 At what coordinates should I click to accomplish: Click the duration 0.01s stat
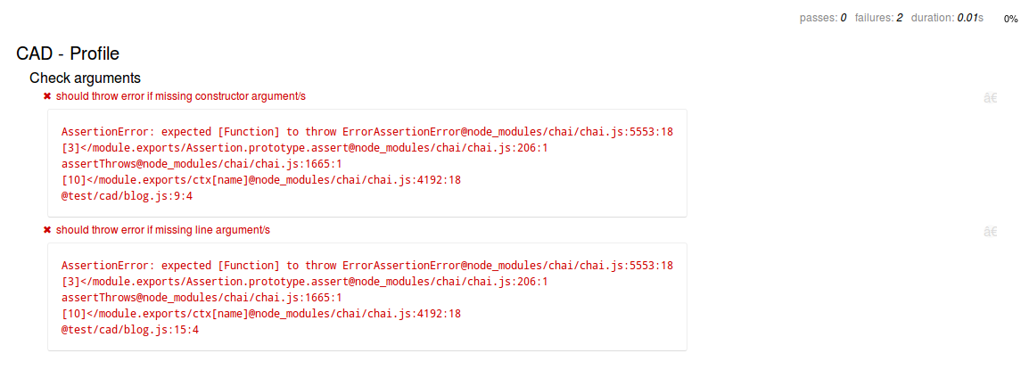pyautogui.click(x=947, y=18)
